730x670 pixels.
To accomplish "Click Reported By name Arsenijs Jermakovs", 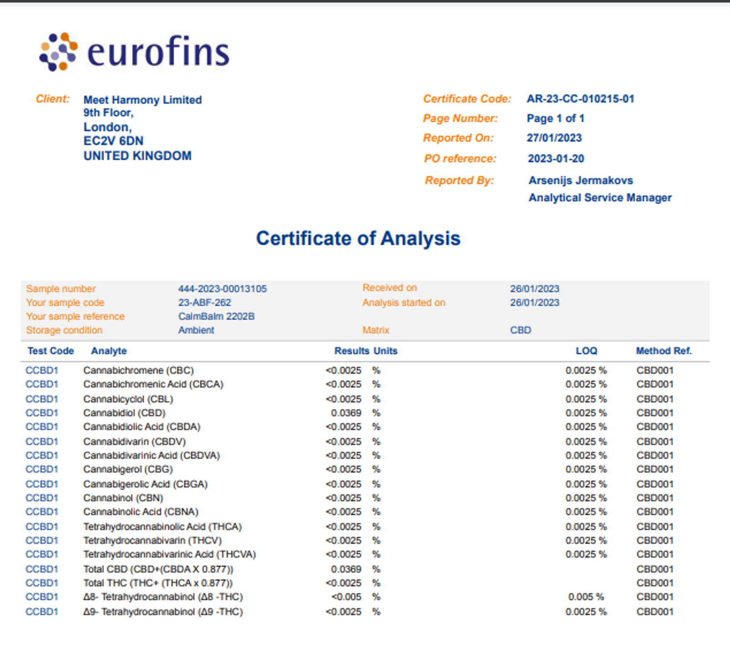I will (581, 181).
